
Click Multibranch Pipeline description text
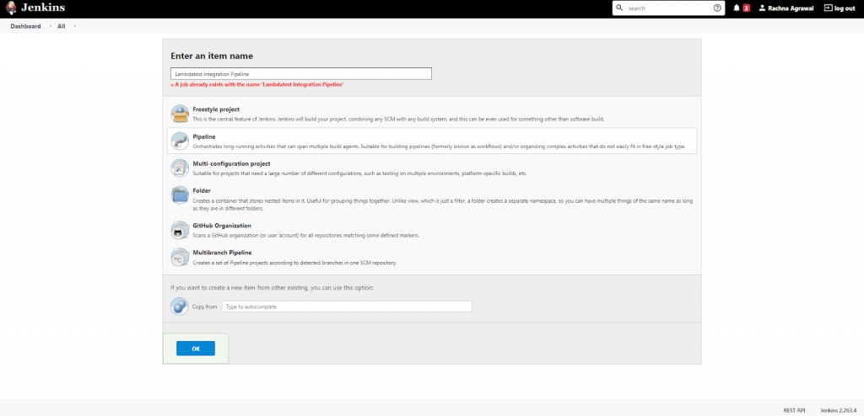pyautogui.click(x=294, y=263)
